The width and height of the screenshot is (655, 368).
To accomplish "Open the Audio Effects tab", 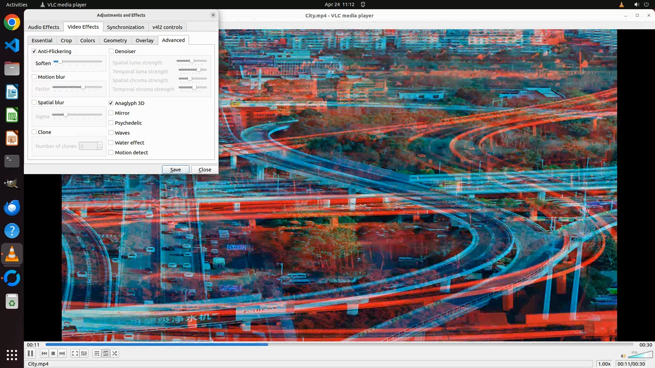I will (43, 27).
